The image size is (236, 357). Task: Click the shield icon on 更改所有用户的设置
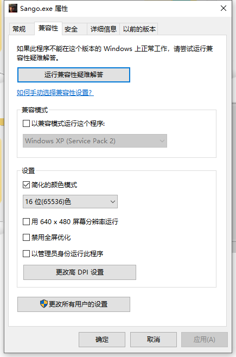[x=44, y=303]
